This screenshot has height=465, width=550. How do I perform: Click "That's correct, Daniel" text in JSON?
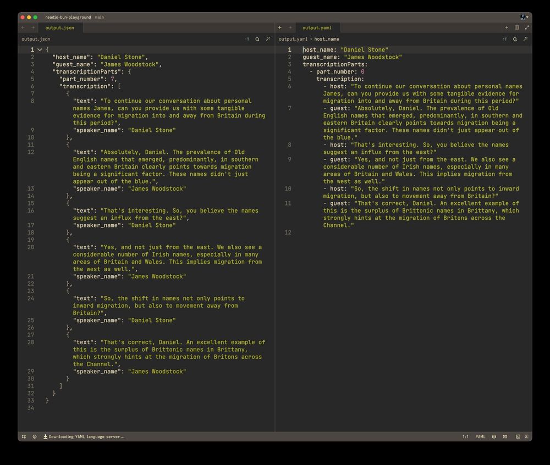tap(143, 342)
